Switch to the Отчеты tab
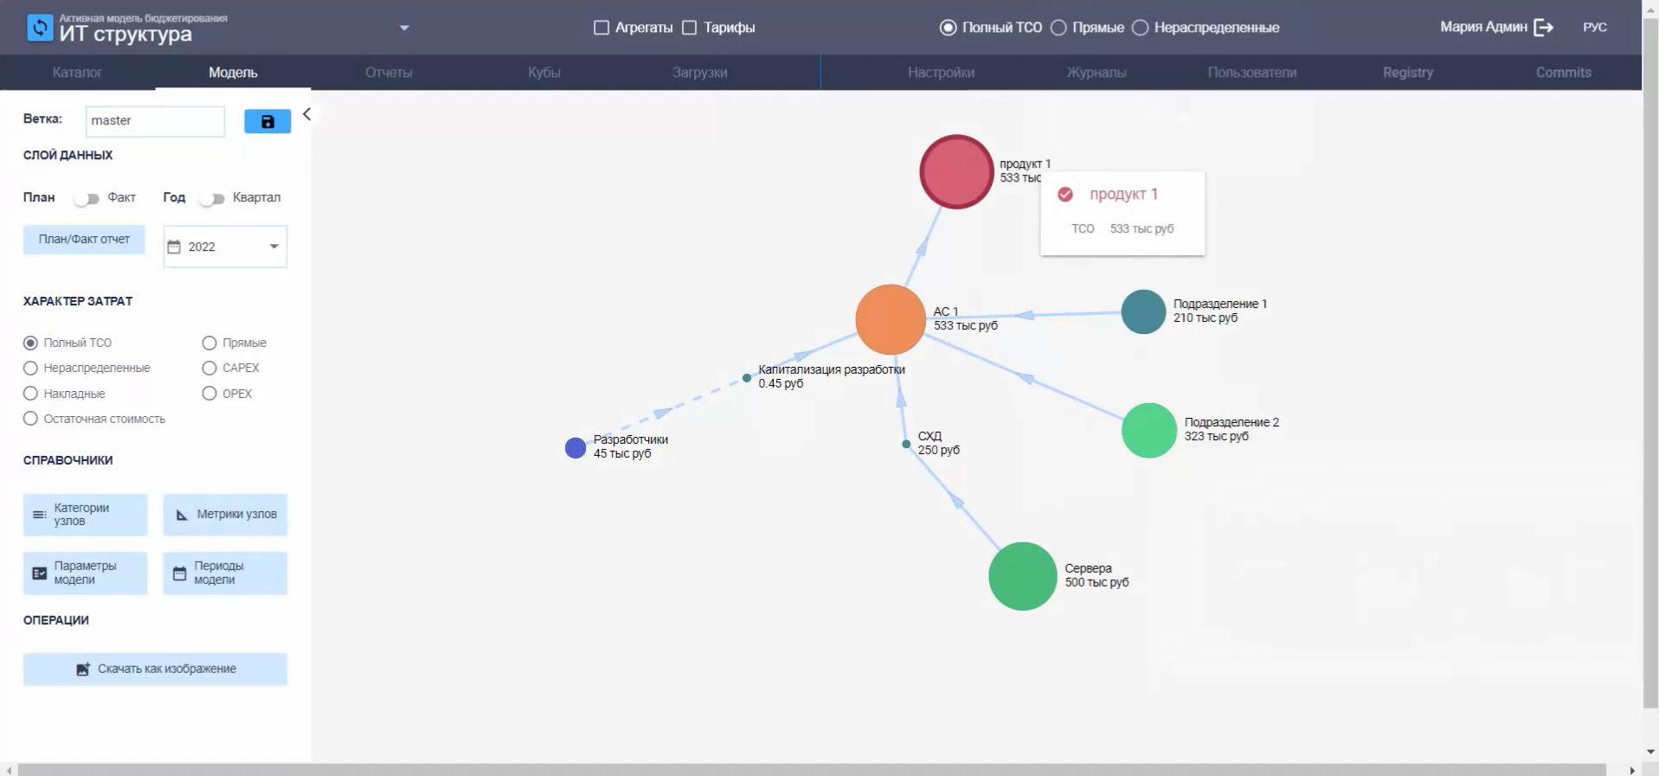Image resolution: width=1659 pixels, height=776 pixels. (389, 73)
